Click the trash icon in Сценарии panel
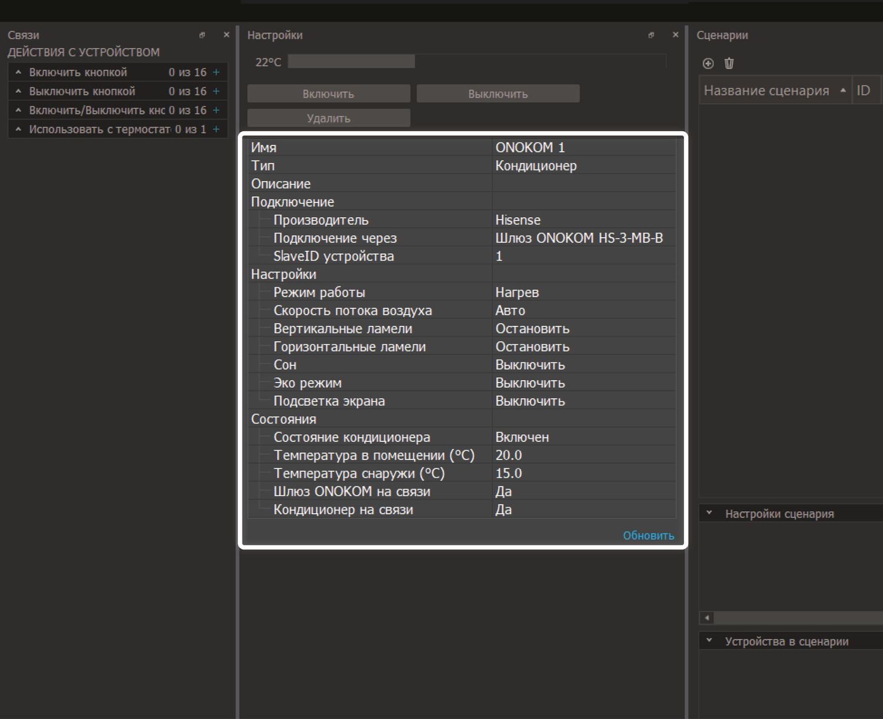Screen dimensions: 883x719 pos(729,64)
